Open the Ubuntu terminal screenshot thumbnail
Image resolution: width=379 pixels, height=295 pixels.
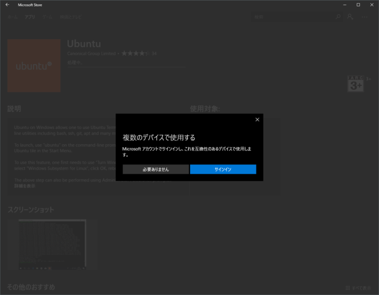click(53, 244)
